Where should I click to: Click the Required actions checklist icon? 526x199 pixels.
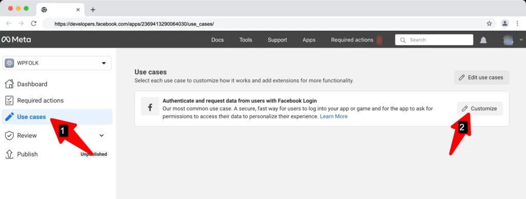pos(9,100)
